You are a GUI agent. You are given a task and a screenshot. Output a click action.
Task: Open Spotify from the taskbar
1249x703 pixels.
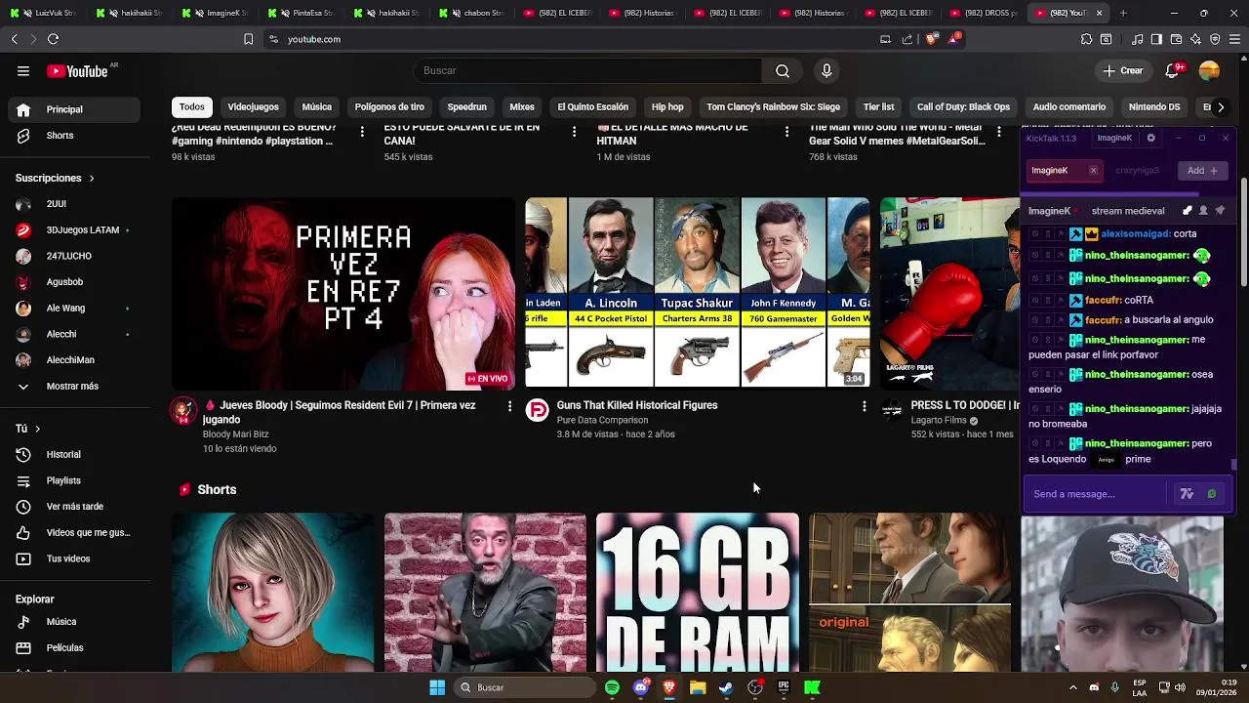point(612,687)
